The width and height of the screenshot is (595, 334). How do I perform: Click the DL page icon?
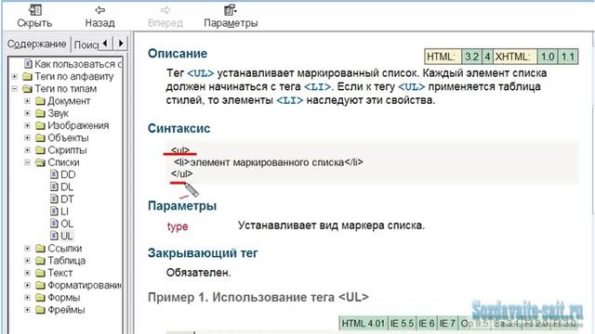[54, 187]
